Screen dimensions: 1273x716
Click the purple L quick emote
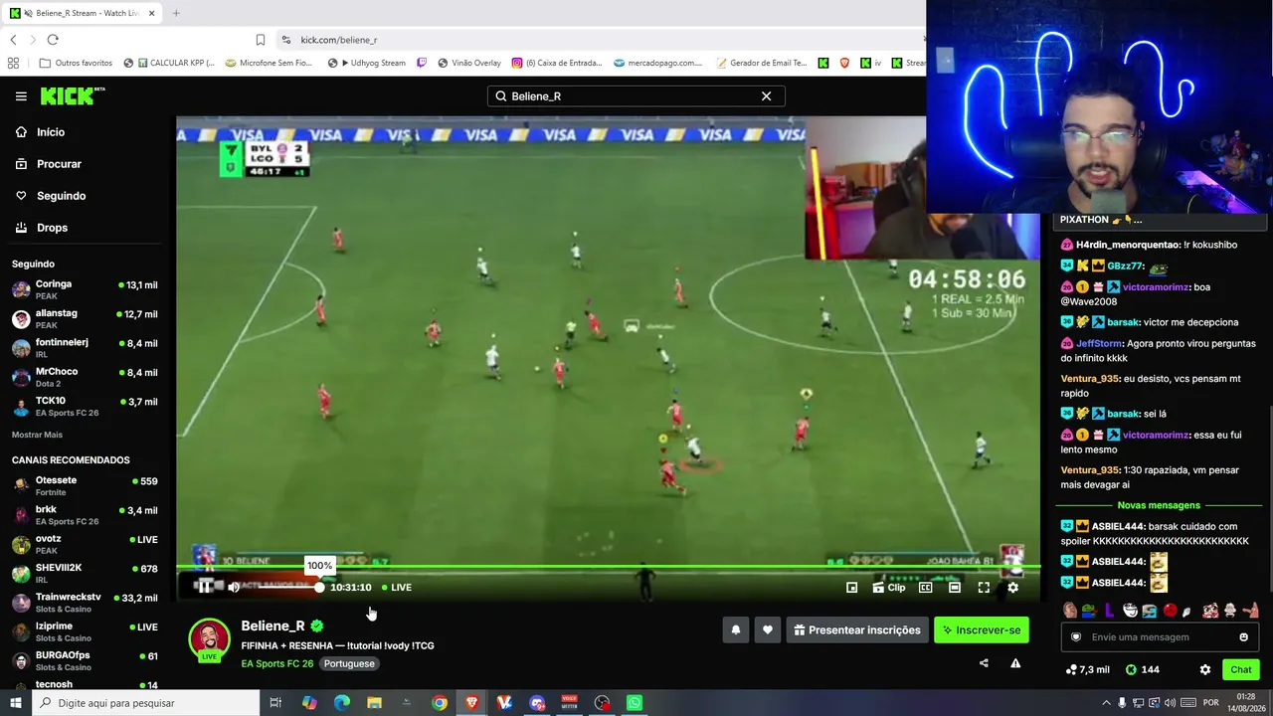(1109, 611)
